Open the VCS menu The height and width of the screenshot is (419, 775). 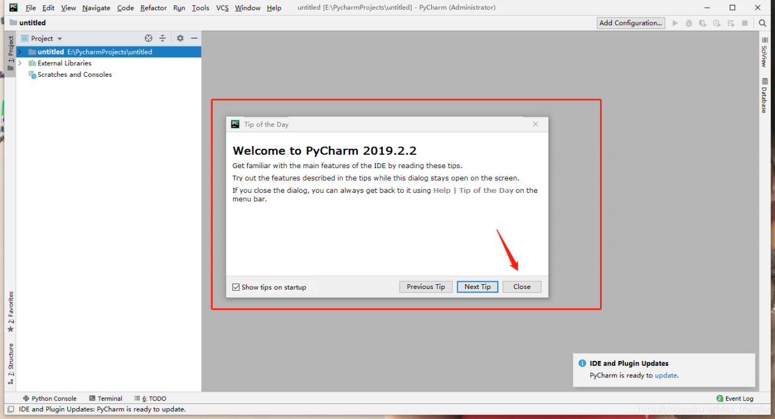tap(222, 8)
